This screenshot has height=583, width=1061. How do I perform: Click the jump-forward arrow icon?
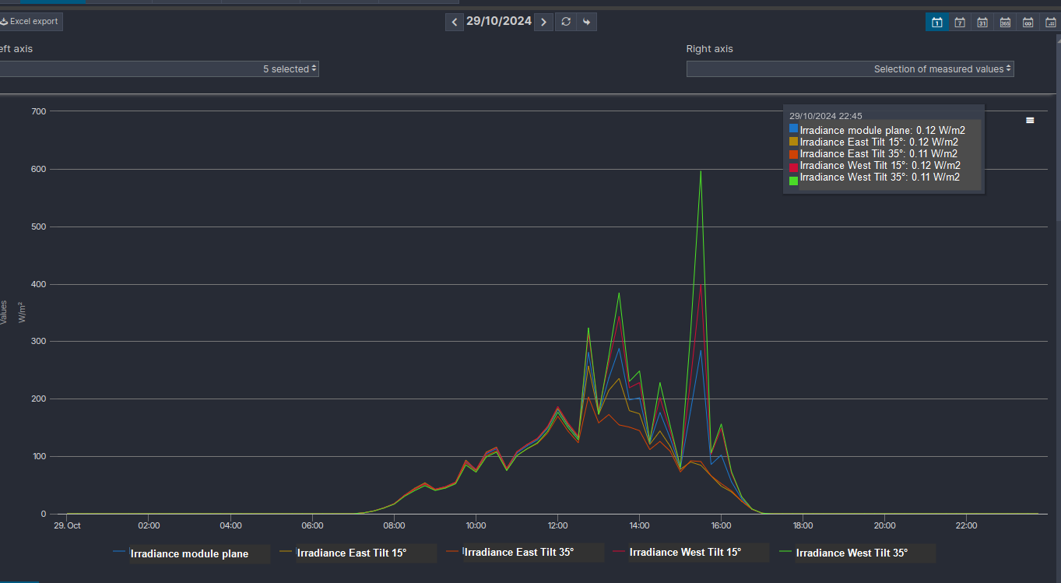click(587, 22)
